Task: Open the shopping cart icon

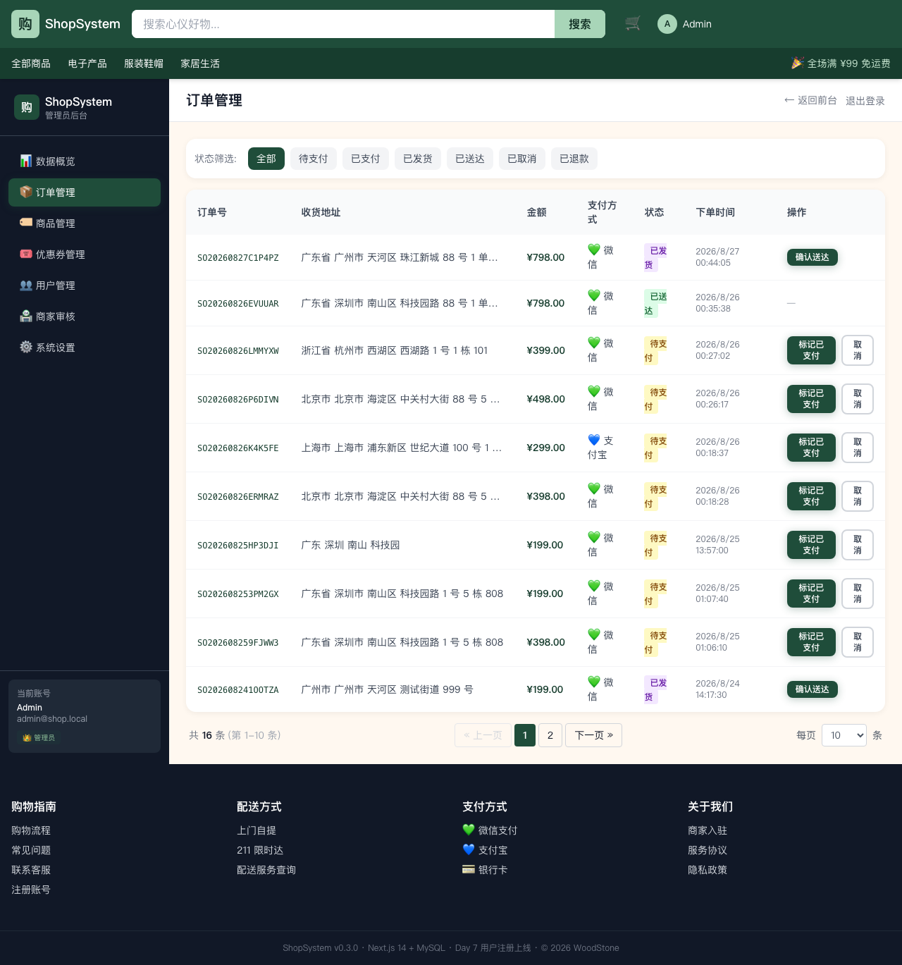Action: pyautogui.click(x=633, y=24)
